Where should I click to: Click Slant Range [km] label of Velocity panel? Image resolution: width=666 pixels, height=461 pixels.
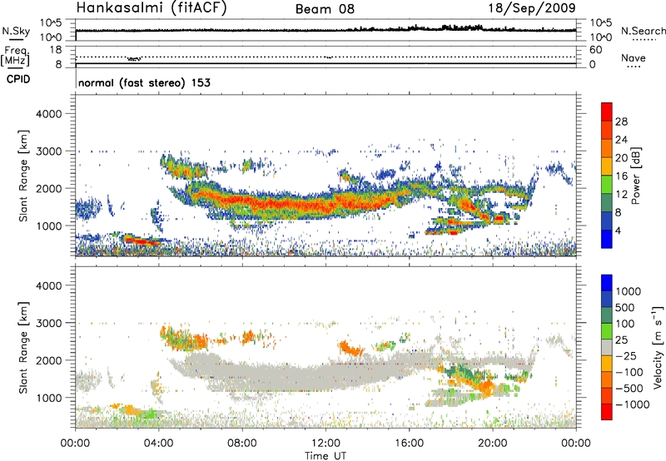point(23,348)
